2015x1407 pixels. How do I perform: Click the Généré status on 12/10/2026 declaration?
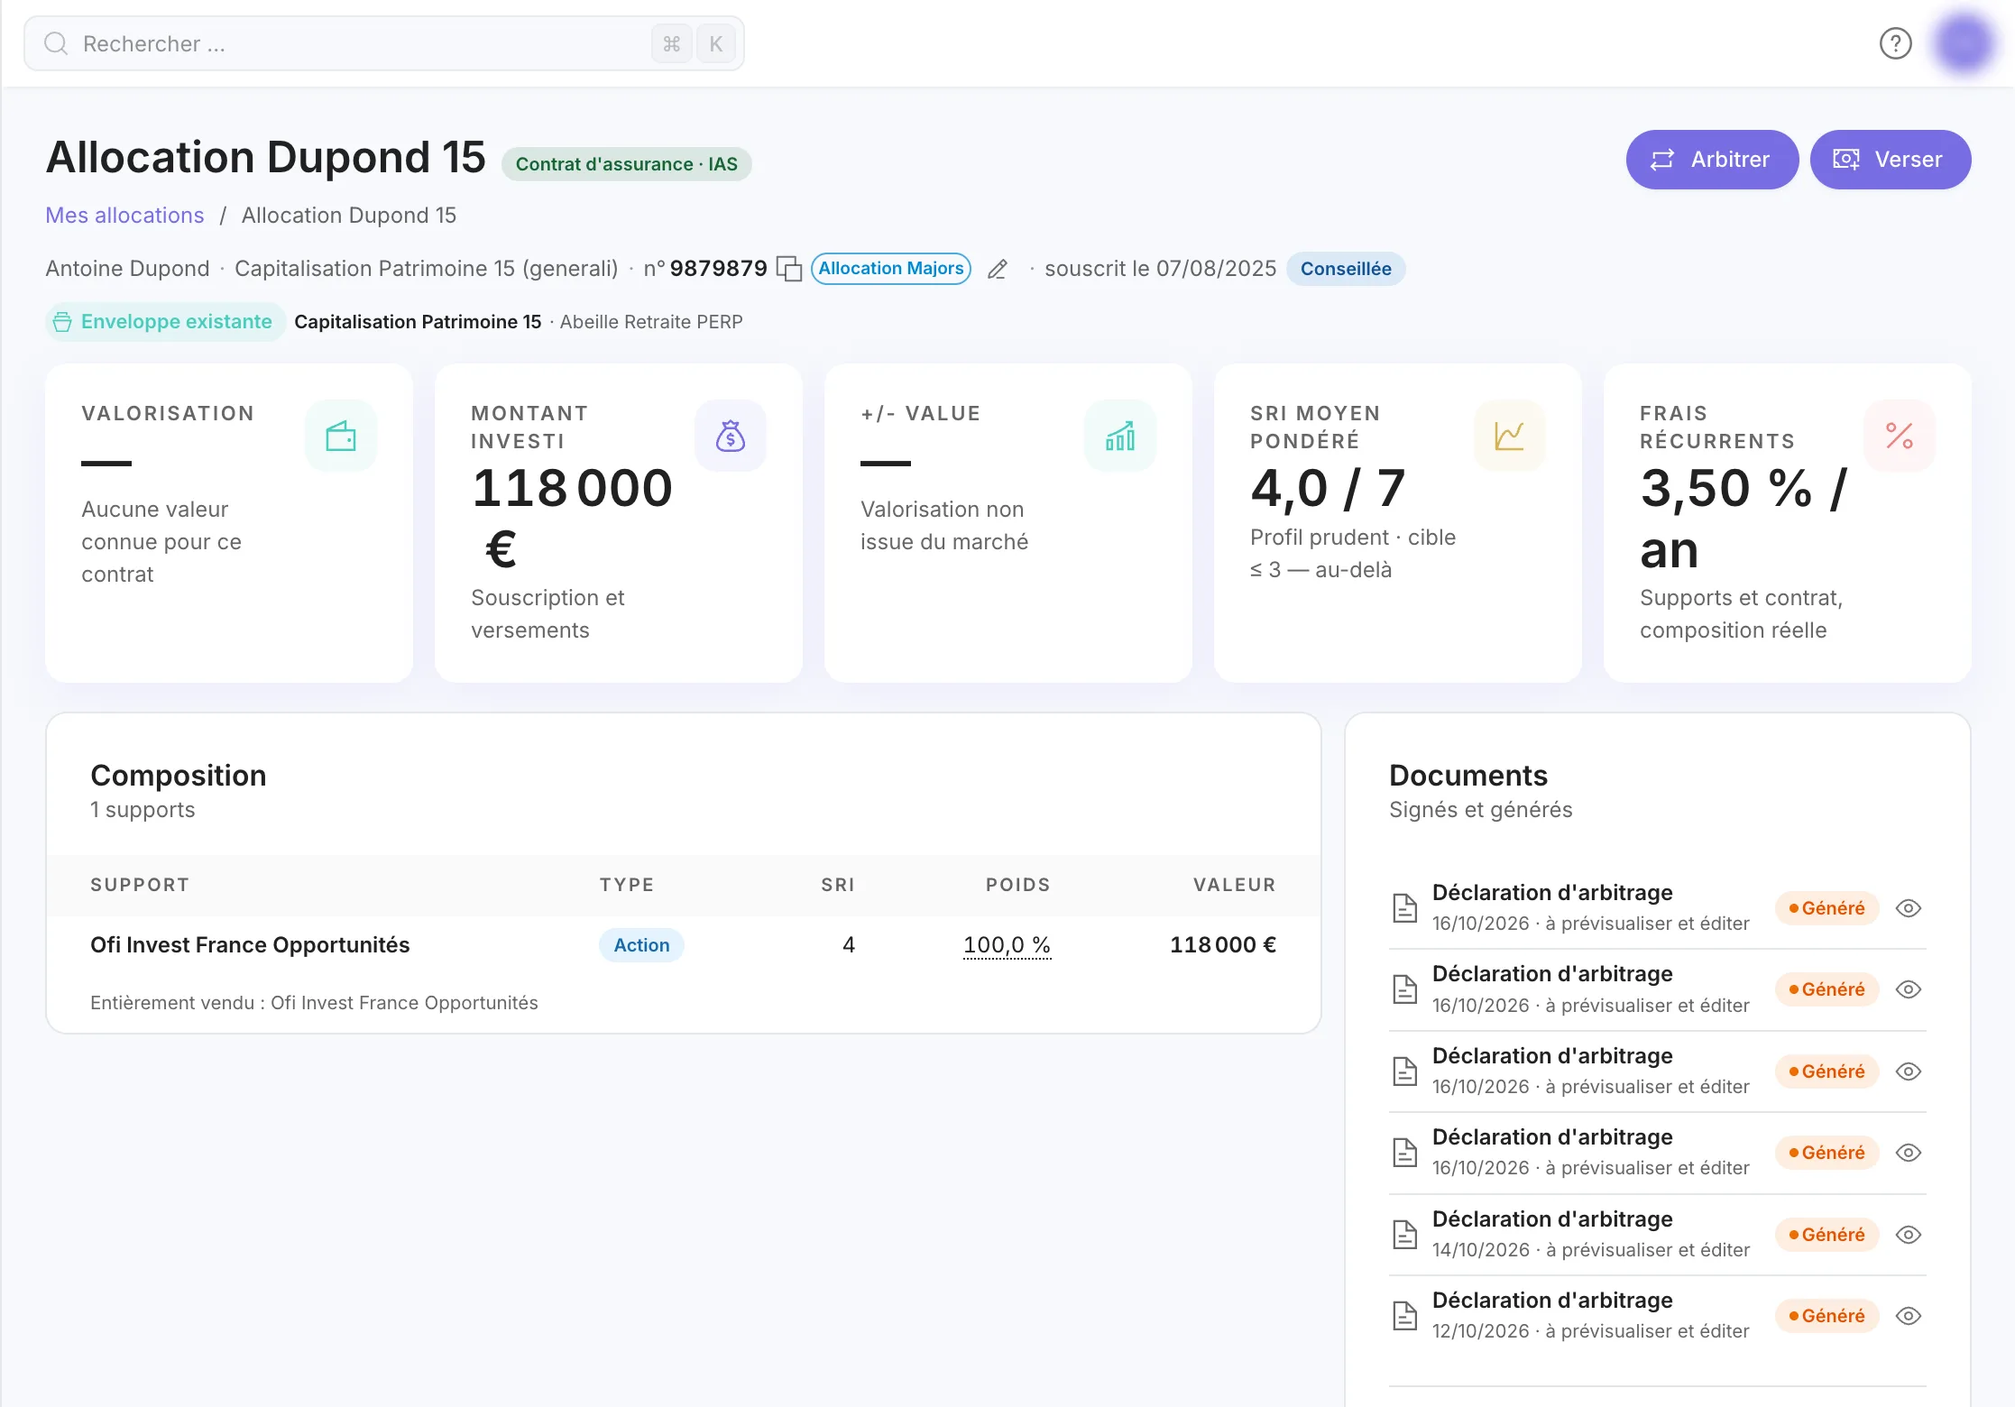coord(1826,1316)
